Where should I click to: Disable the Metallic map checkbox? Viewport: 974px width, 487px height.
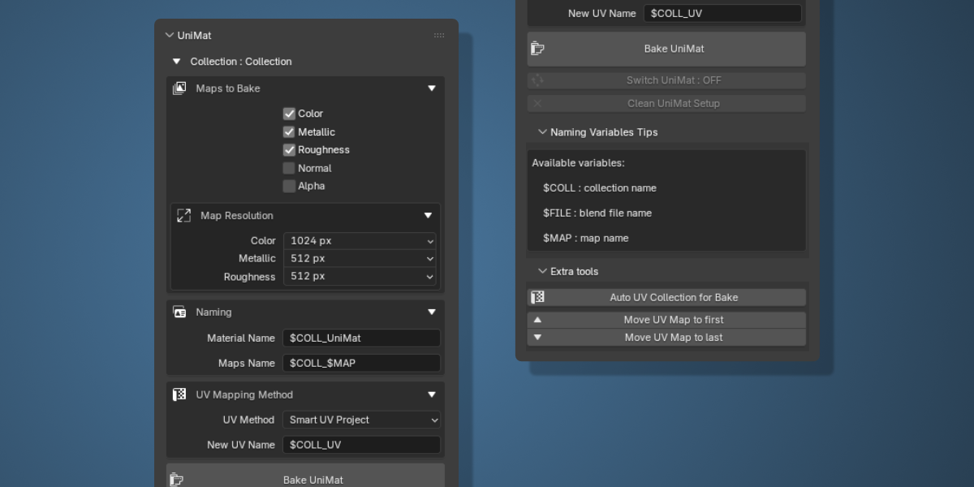click(x=289, y=131)
